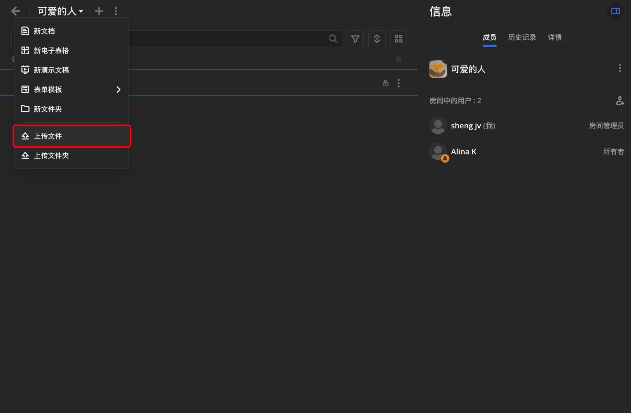Open table column settings gear
Image resolution: width=631 pixels, height=413 pixels.
click(398, 59)
